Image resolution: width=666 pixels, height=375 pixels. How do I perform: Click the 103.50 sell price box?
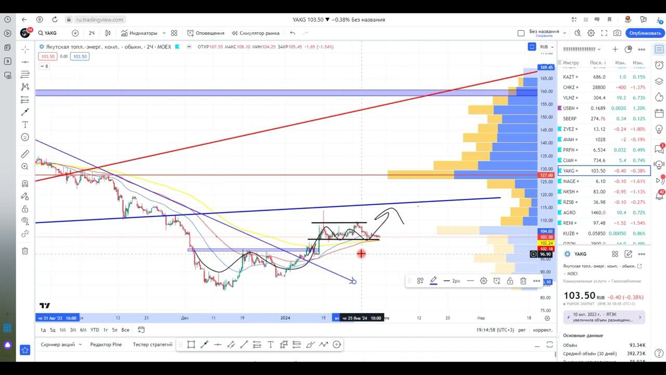pos(48,56)
